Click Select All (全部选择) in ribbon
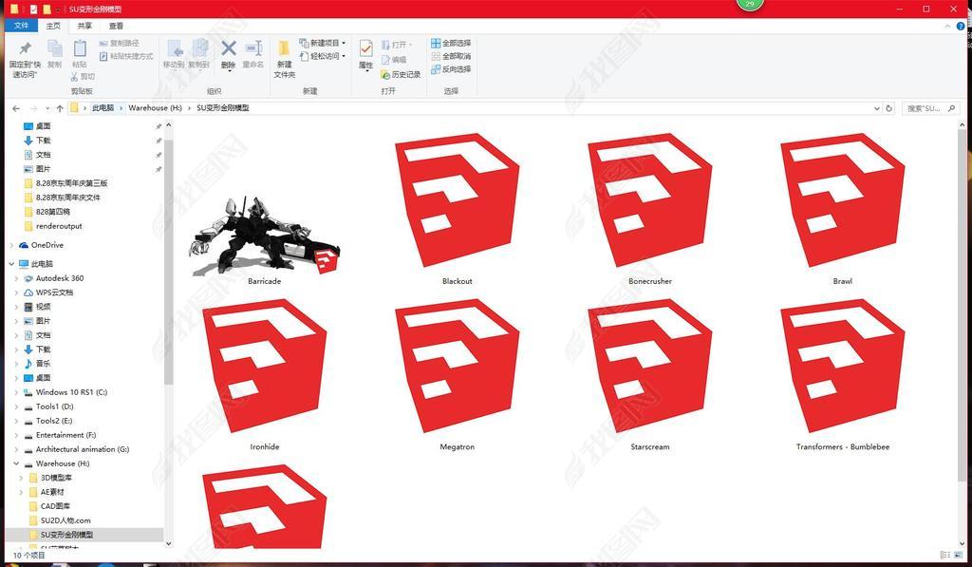972x567 pixels. point(451,43)
